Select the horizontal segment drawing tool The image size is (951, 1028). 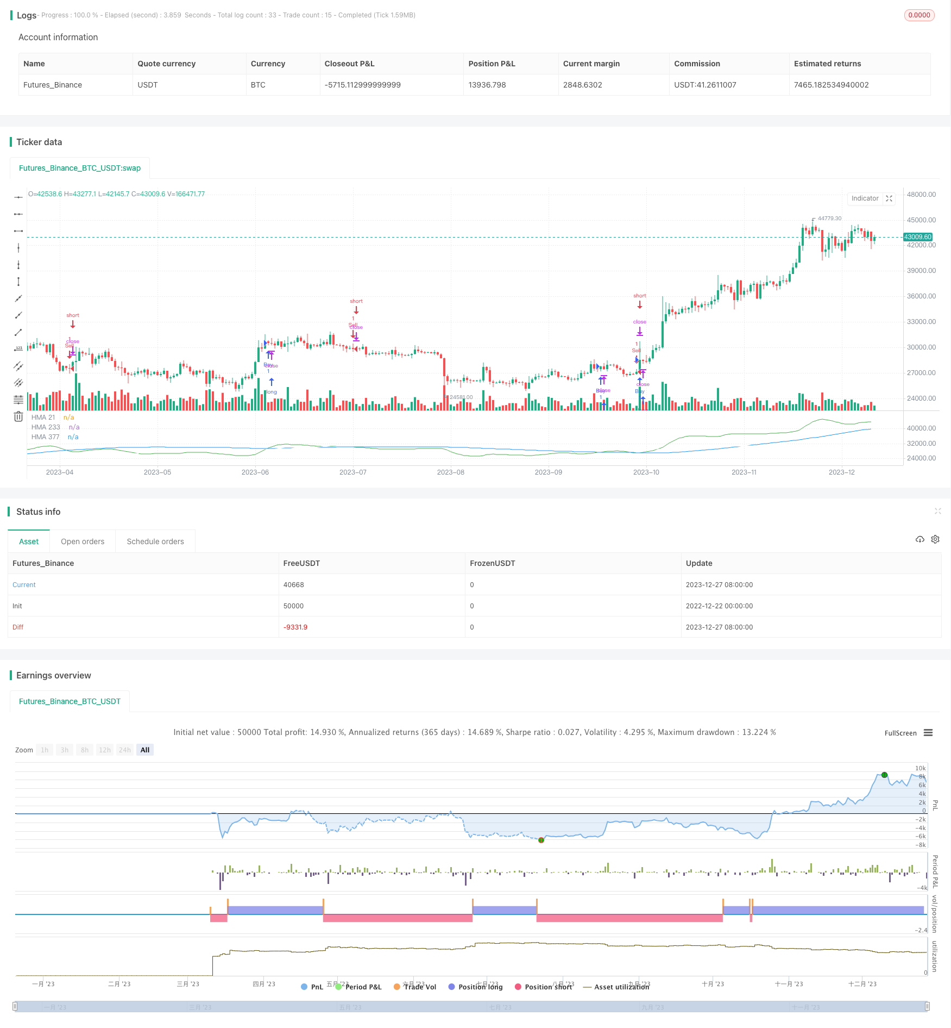(x=18, y=231)
